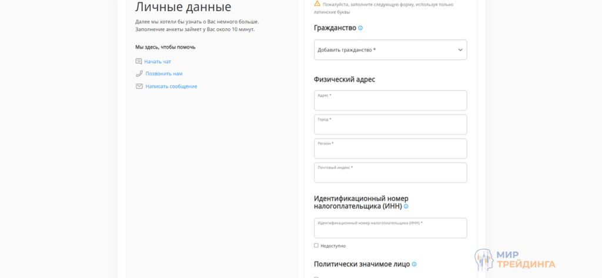The width and height of the screenshot is (602, 278).
Task: Click the ИНН number input field
Action: [390, 229]
